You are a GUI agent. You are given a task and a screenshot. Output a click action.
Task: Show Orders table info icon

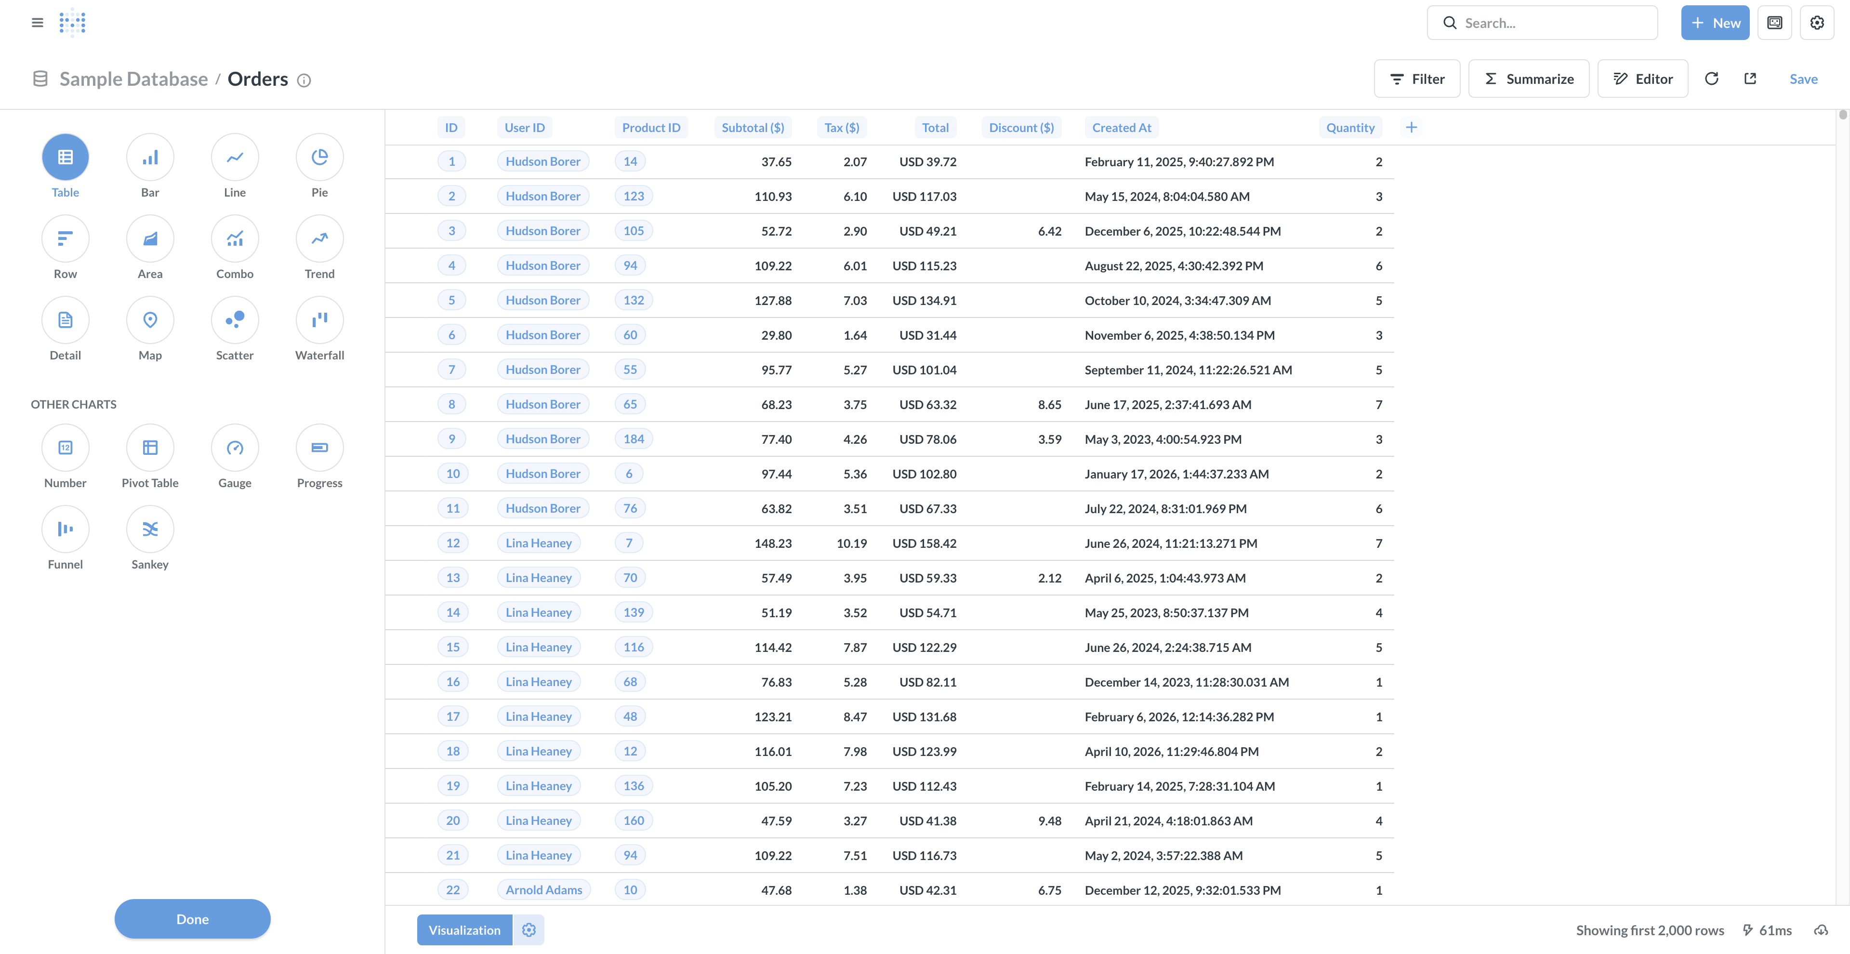(x=304, y=80)
